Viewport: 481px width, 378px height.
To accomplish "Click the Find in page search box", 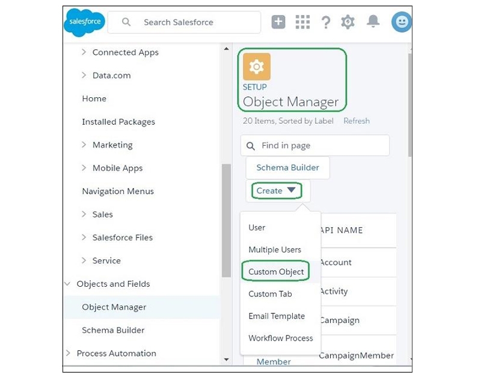I will point(315,146).
